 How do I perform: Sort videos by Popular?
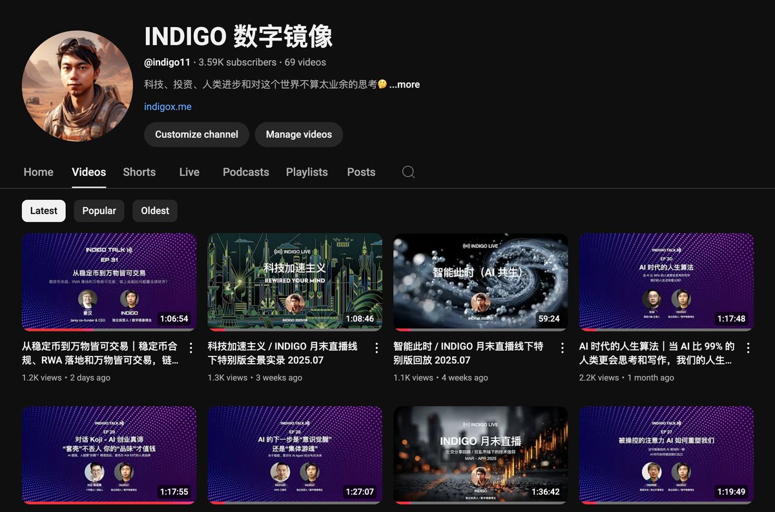(99, 211)
